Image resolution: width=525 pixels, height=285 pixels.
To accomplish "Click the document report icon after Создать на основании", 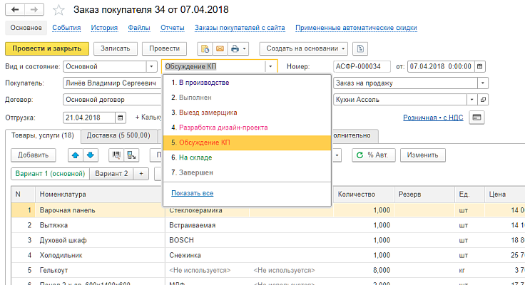I will [361, 48].
